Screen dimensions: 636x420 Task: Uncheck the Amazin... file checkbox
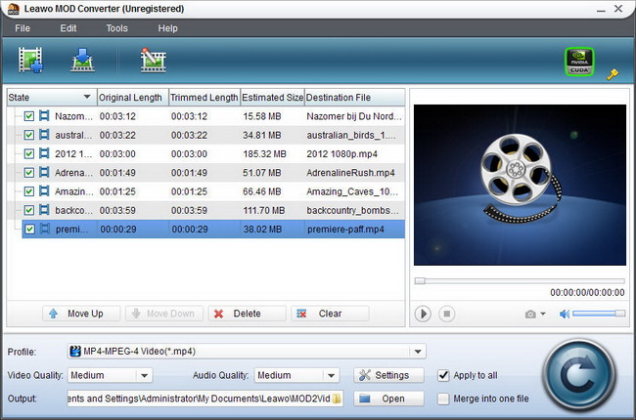point(28,191)
